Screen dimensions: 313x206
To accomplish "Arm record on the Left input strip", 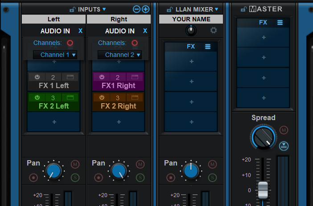I will point(33,178).
